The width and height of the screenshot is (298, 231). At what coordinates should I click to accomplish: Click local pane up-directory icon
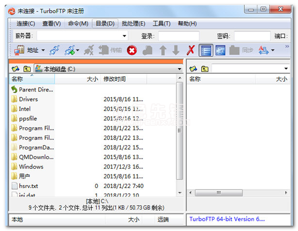(27, 69)
